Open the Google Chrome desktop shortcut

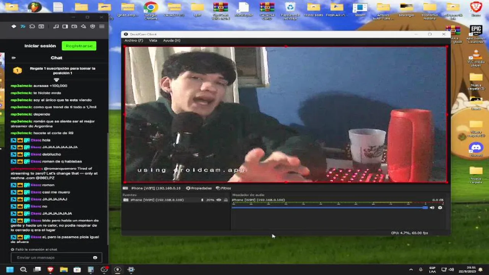(x=151, y=10)
